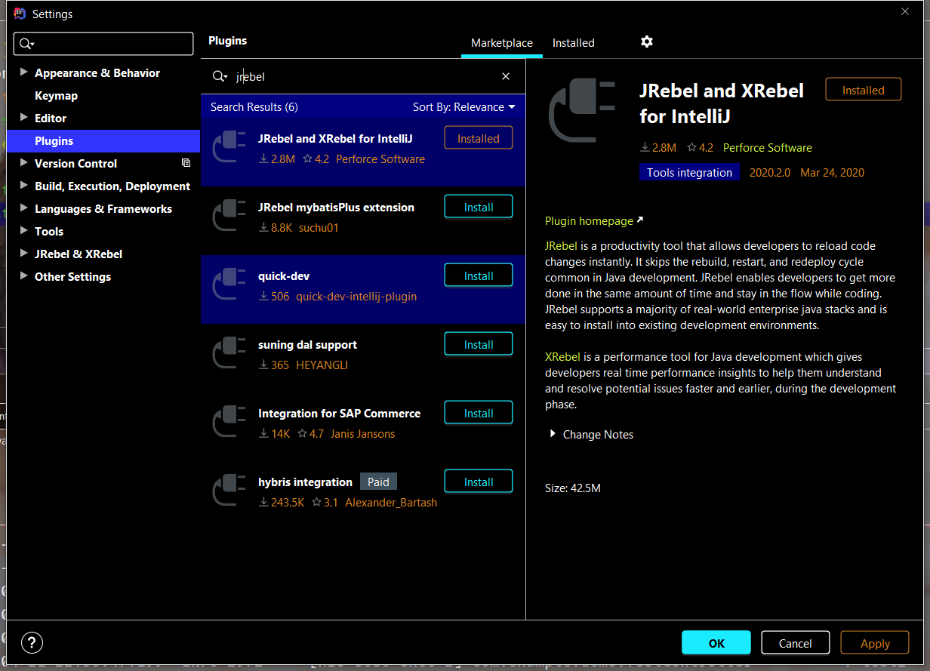
Task: Expand Build, Execution, Deployment node
Action: coord(24,186)
